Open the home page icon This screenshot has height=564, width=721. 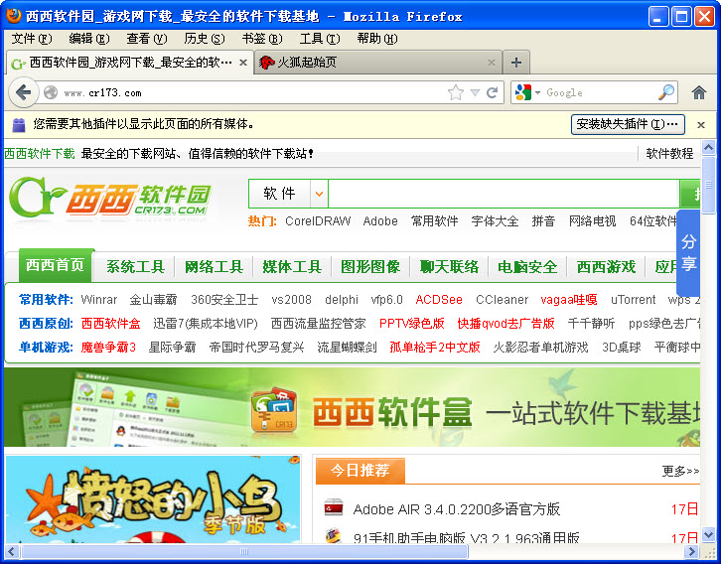coord(699,93)
